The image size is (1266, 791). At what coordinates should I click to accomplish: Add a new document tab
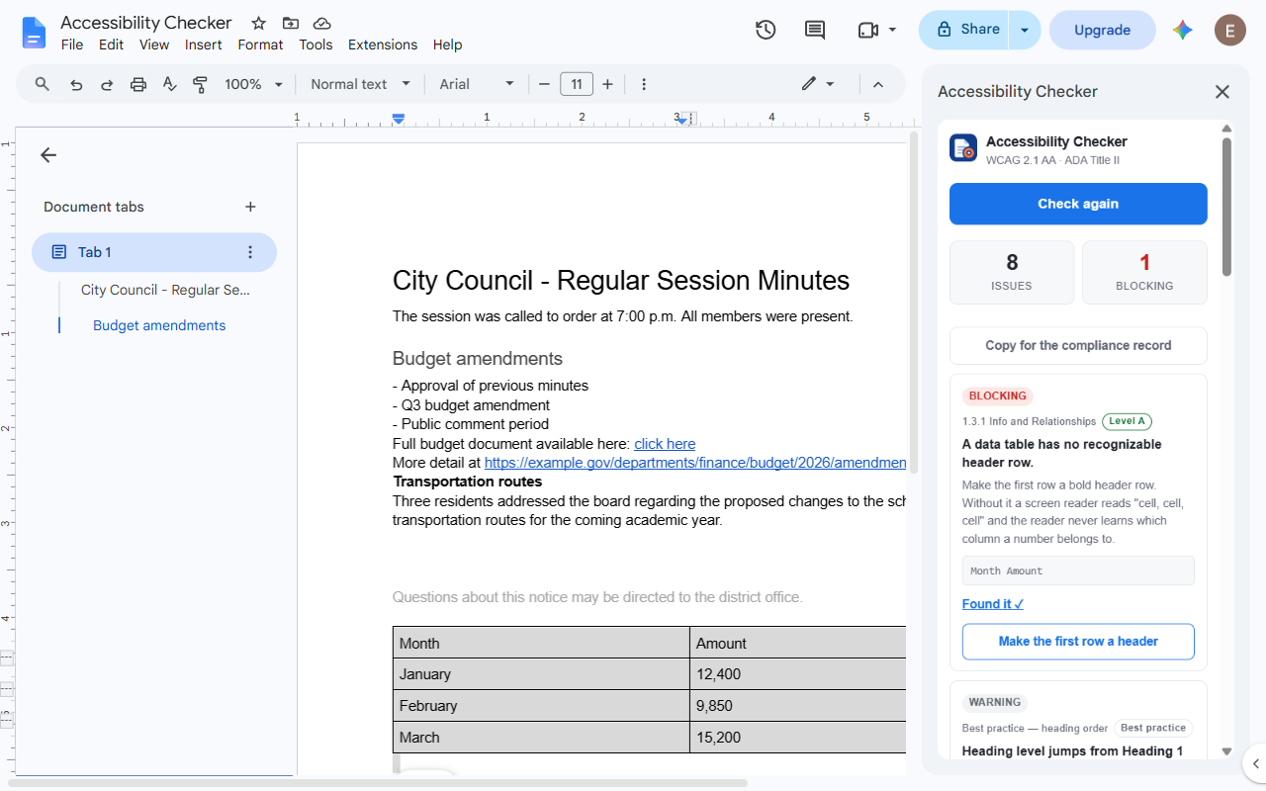(250, 207)
